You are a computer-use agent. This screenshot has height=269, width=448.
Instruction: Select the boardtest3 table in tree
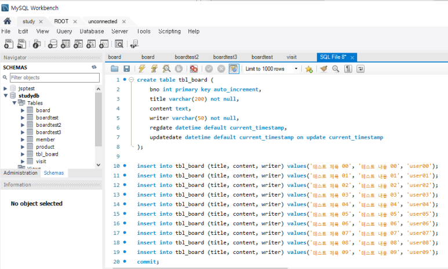tap(48, 132)
